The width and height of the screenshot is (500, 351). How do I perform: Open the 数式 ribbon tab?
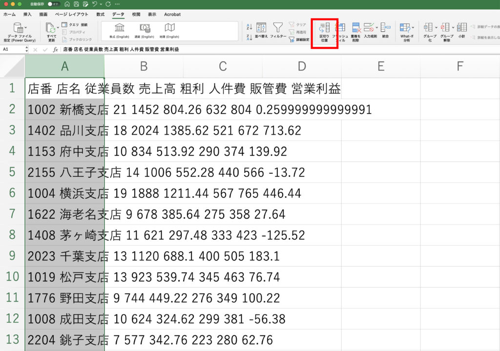[101, 15]
